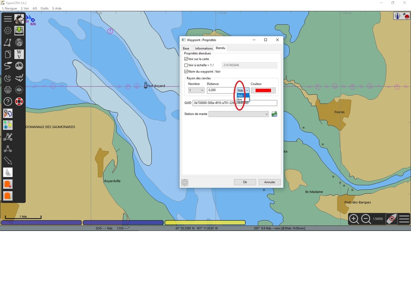Pick circle color via red Couleur swatch
The height and width of the screenshot is (293, 411).
coord(263,90)
